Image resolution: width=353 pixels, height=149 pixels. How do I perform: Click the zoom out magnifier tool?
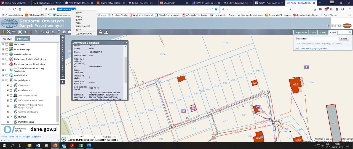pos(14,32)
